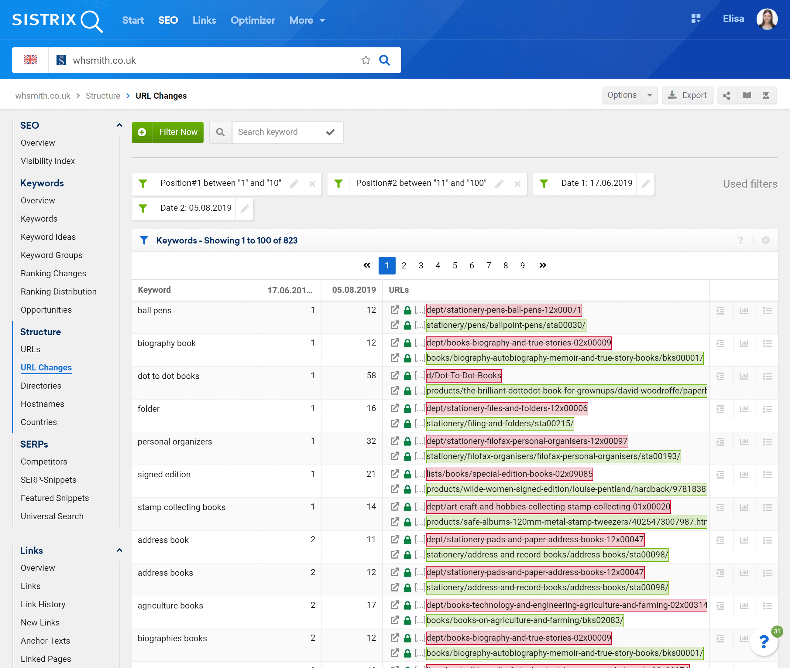The height and width of the screenshot is (668, 790).
Task: Edit the Date 1 filter
Action: tap(646, 184)
